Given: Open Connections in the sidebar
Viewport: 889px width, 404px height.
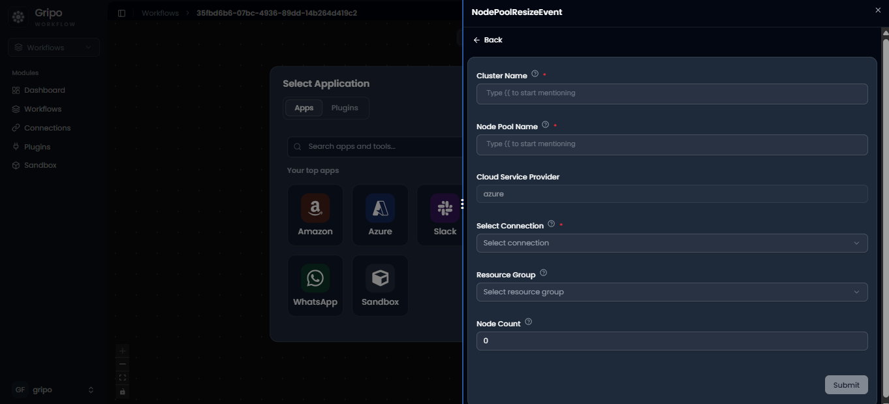Looking at the screenshot, I should click(x=47, y=128).
